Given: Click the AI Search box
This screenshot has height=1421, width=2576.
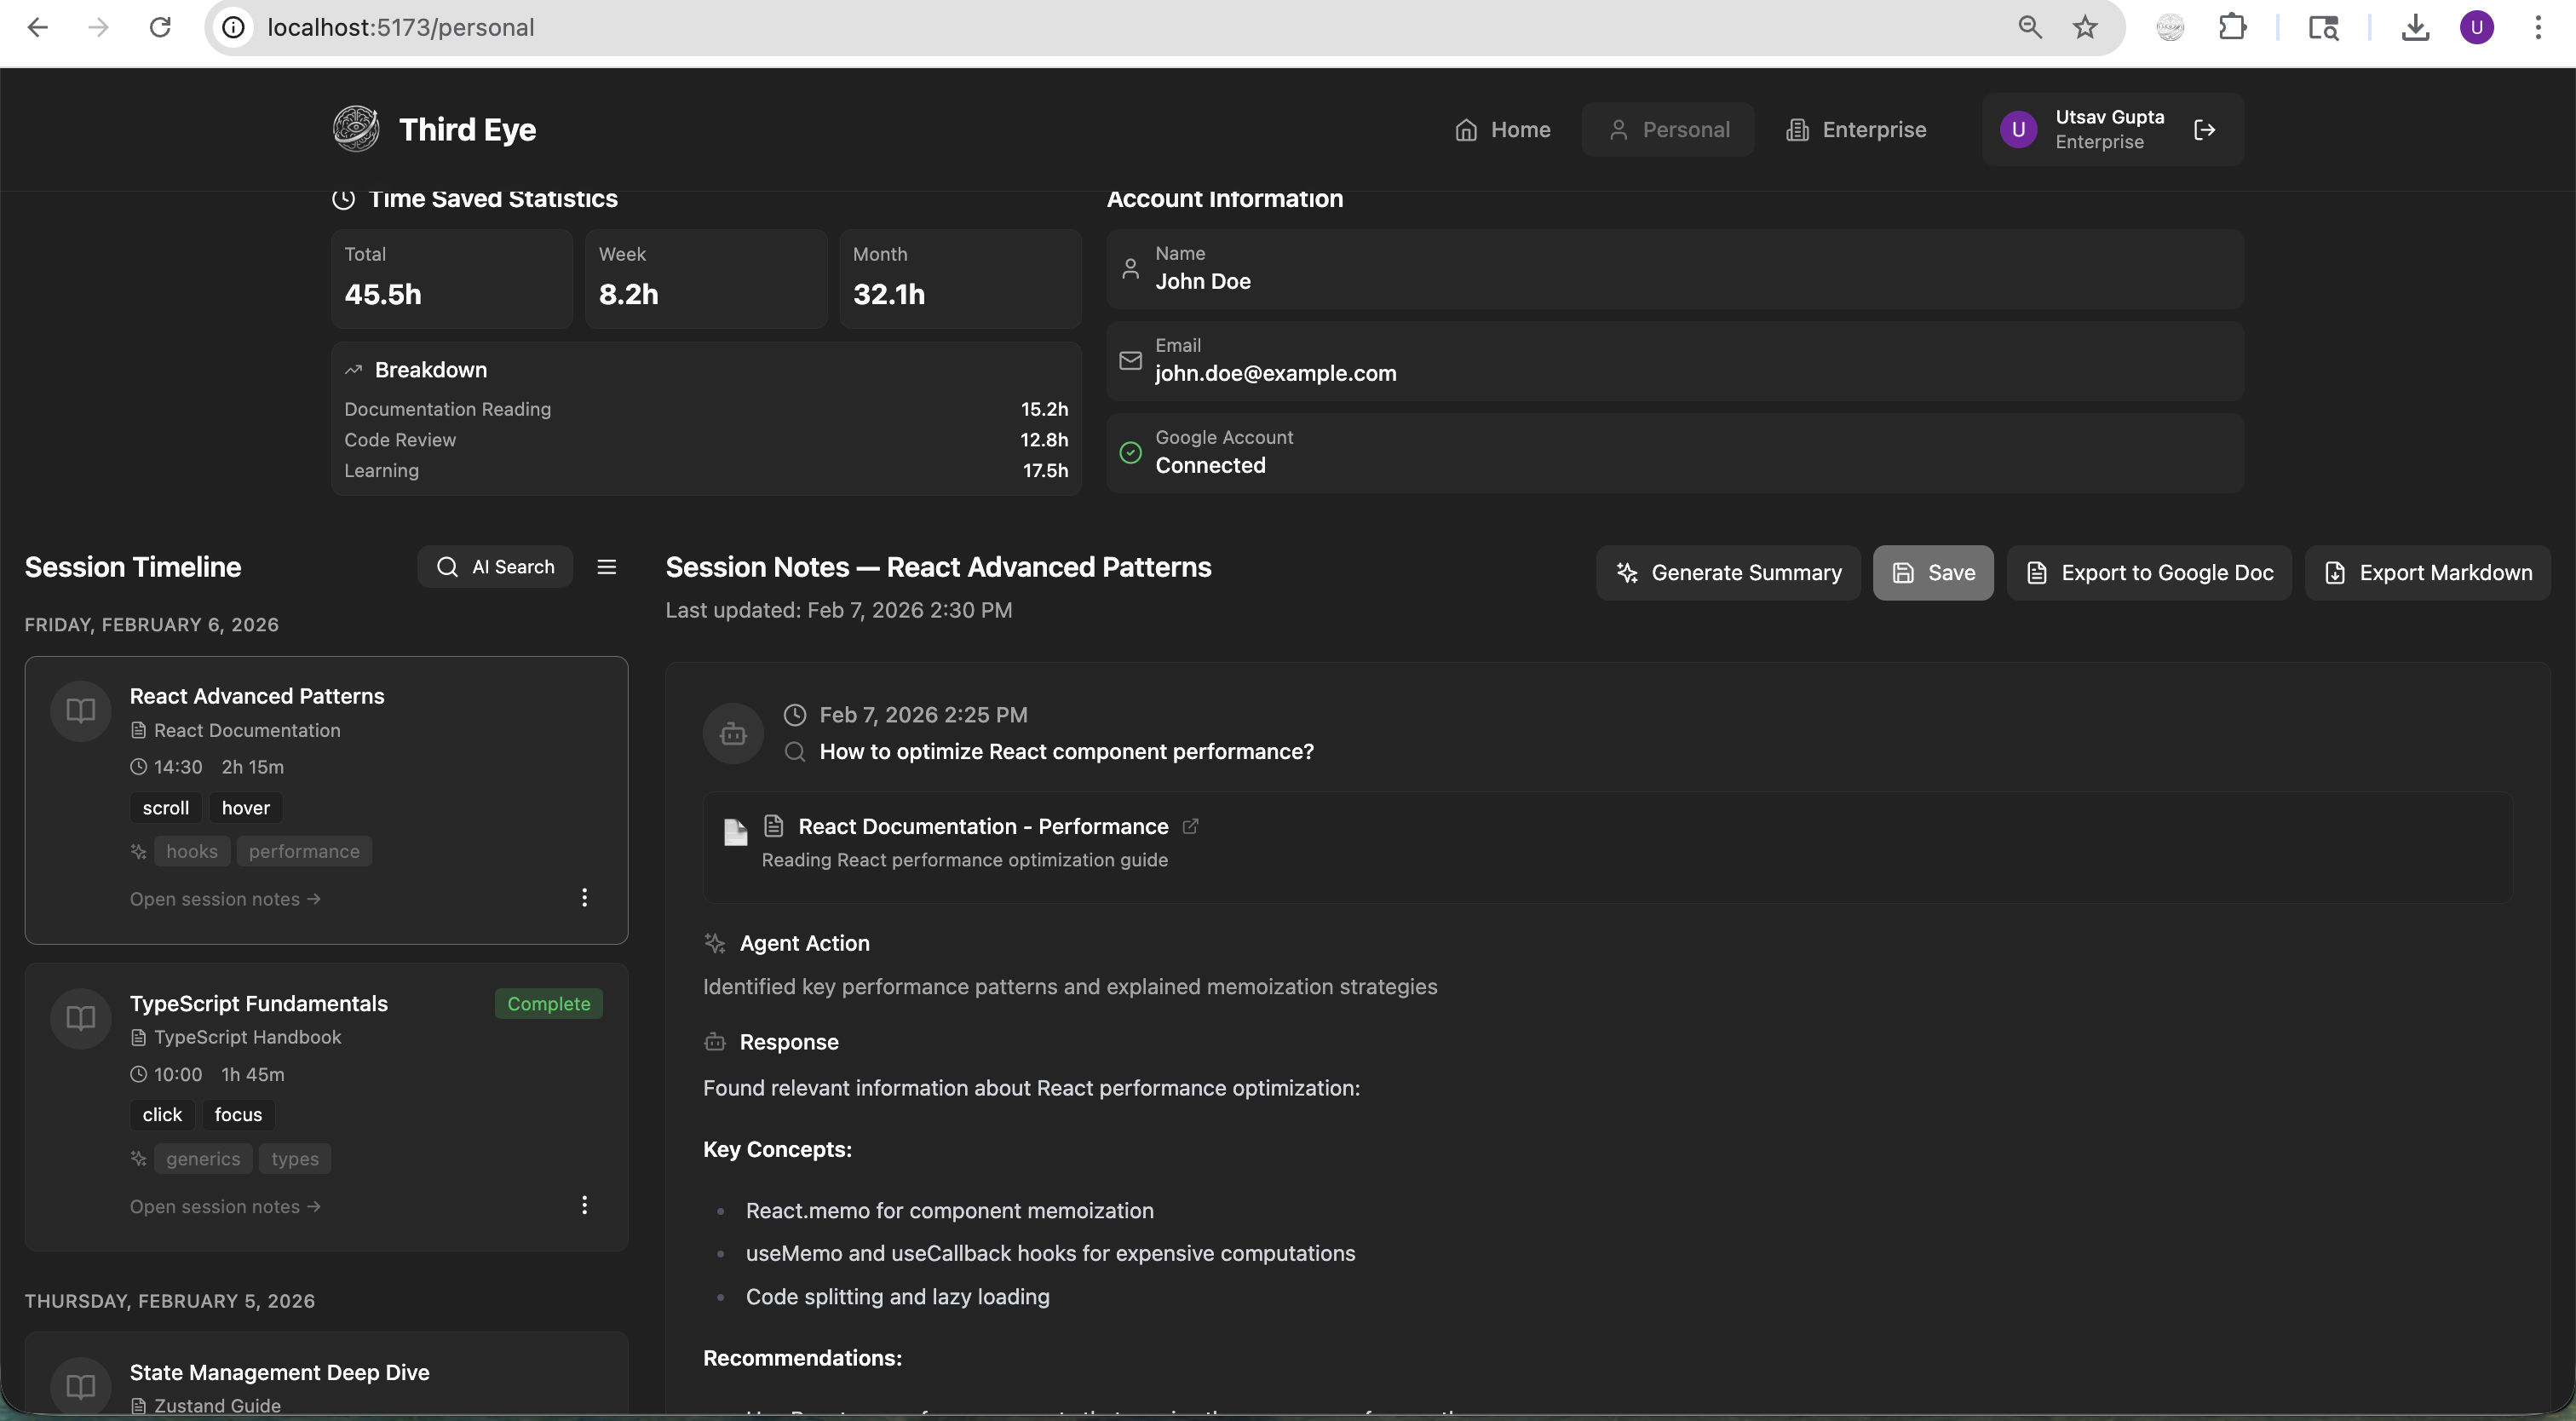Looking at the screenshot, I should [495, 567].
